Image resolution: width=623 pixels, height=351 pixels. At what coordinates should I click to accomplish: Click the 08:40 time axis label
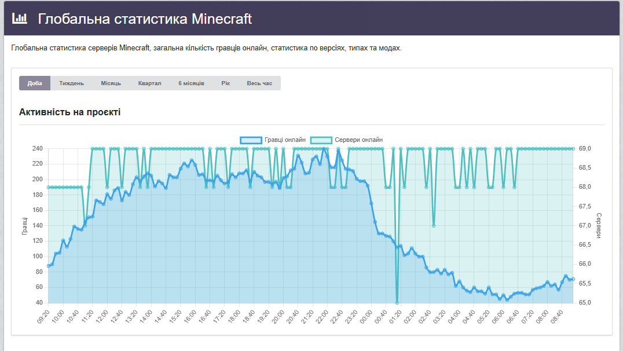click(556, 317)
